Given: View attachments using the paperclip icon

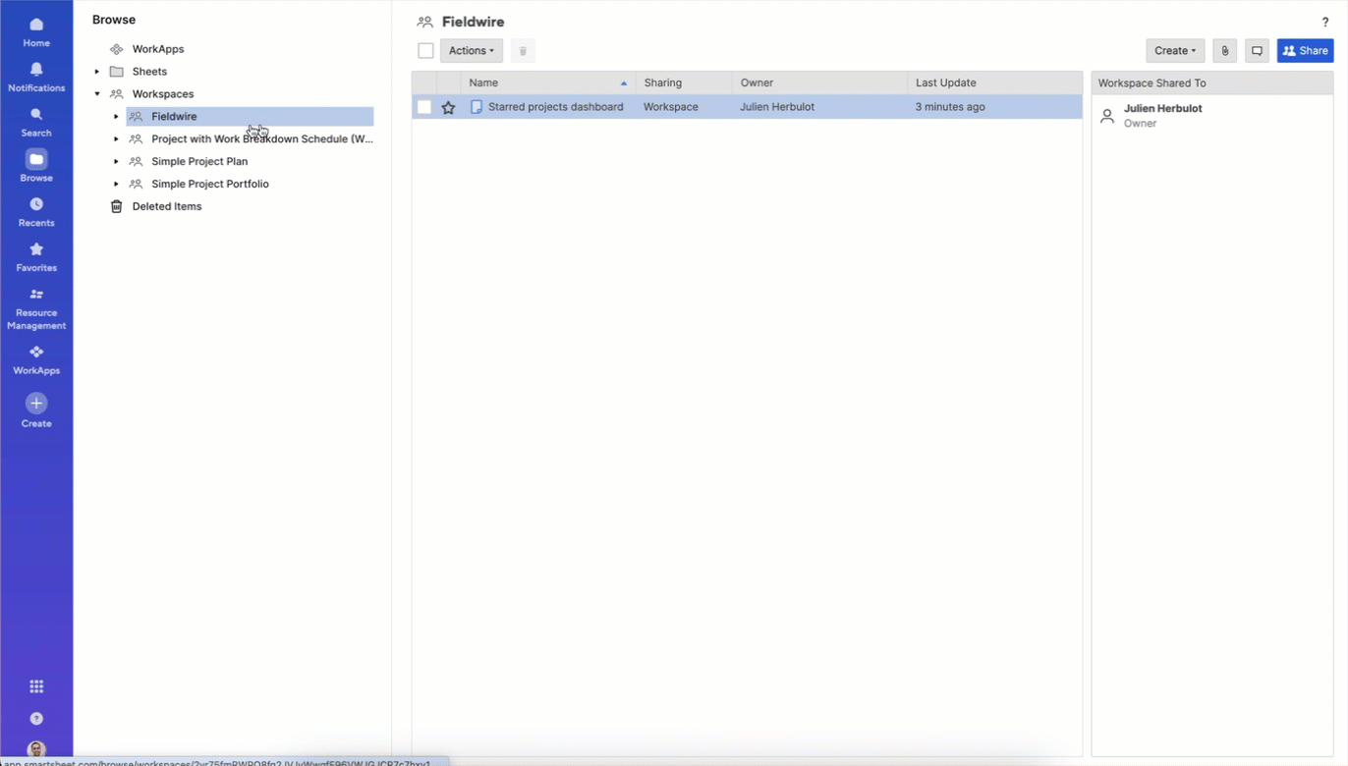Looking at the screenshot, I should pyautogui.click(x=1224, y=50).
